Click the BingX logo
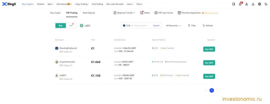270x104 pixels. point(9,4)
